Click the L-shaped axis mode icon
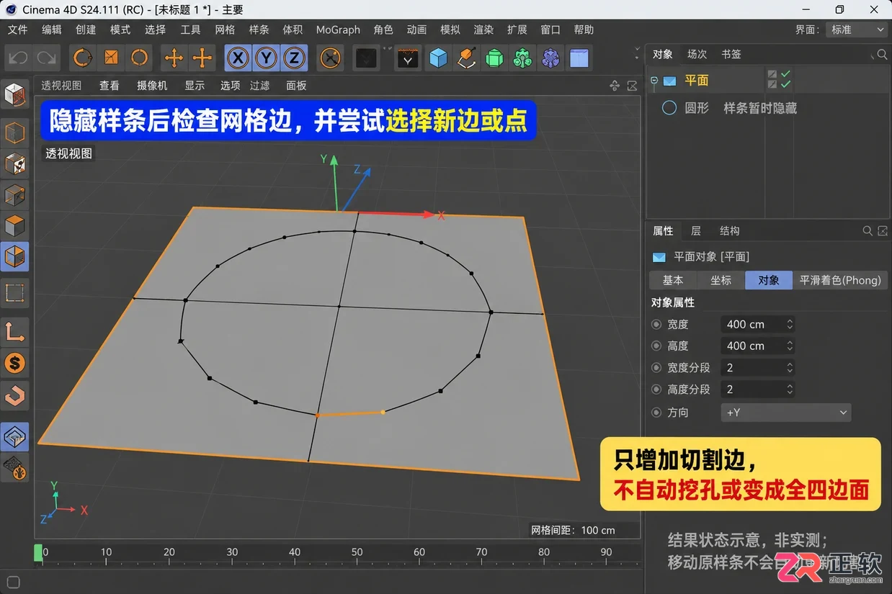This screenshot has height=594, width=892. [x=15, y=332]
